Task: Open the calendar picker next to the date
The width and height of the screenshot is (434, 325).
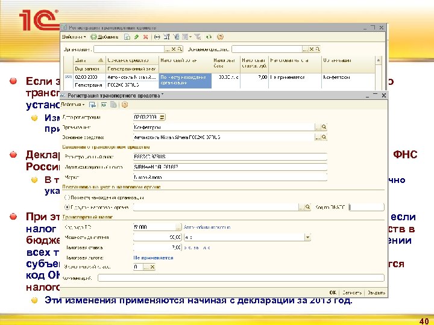Action: (x=163, y=117)
